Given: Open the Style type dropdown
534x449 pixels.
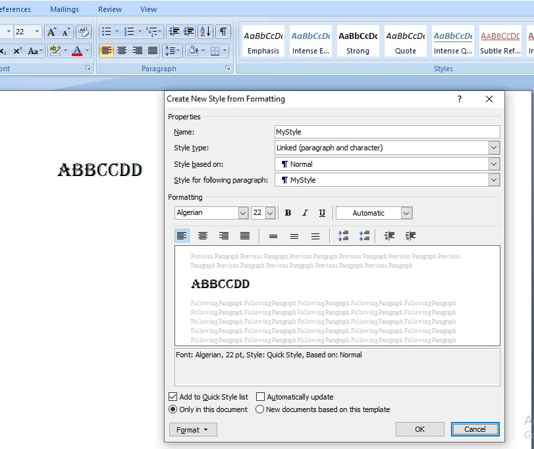Looking at the screenshot, I should click(494, 148).
